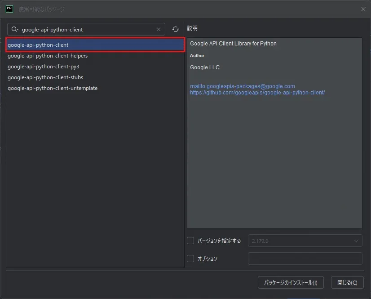Click the Google API Client Library description
This screenshot has width=371, height=299.
point(233,44)
